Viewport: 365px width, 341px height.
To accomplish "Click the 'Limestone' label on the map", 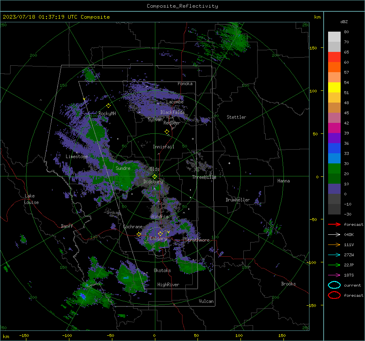I will click(77, 157).
